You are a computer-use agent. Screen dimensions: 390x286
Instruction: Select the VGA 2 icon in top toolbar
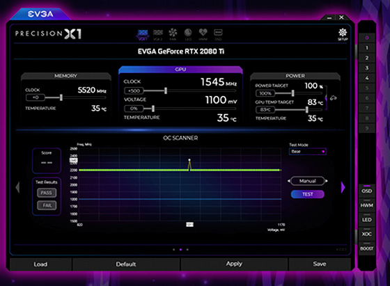[x=157, y=35]
